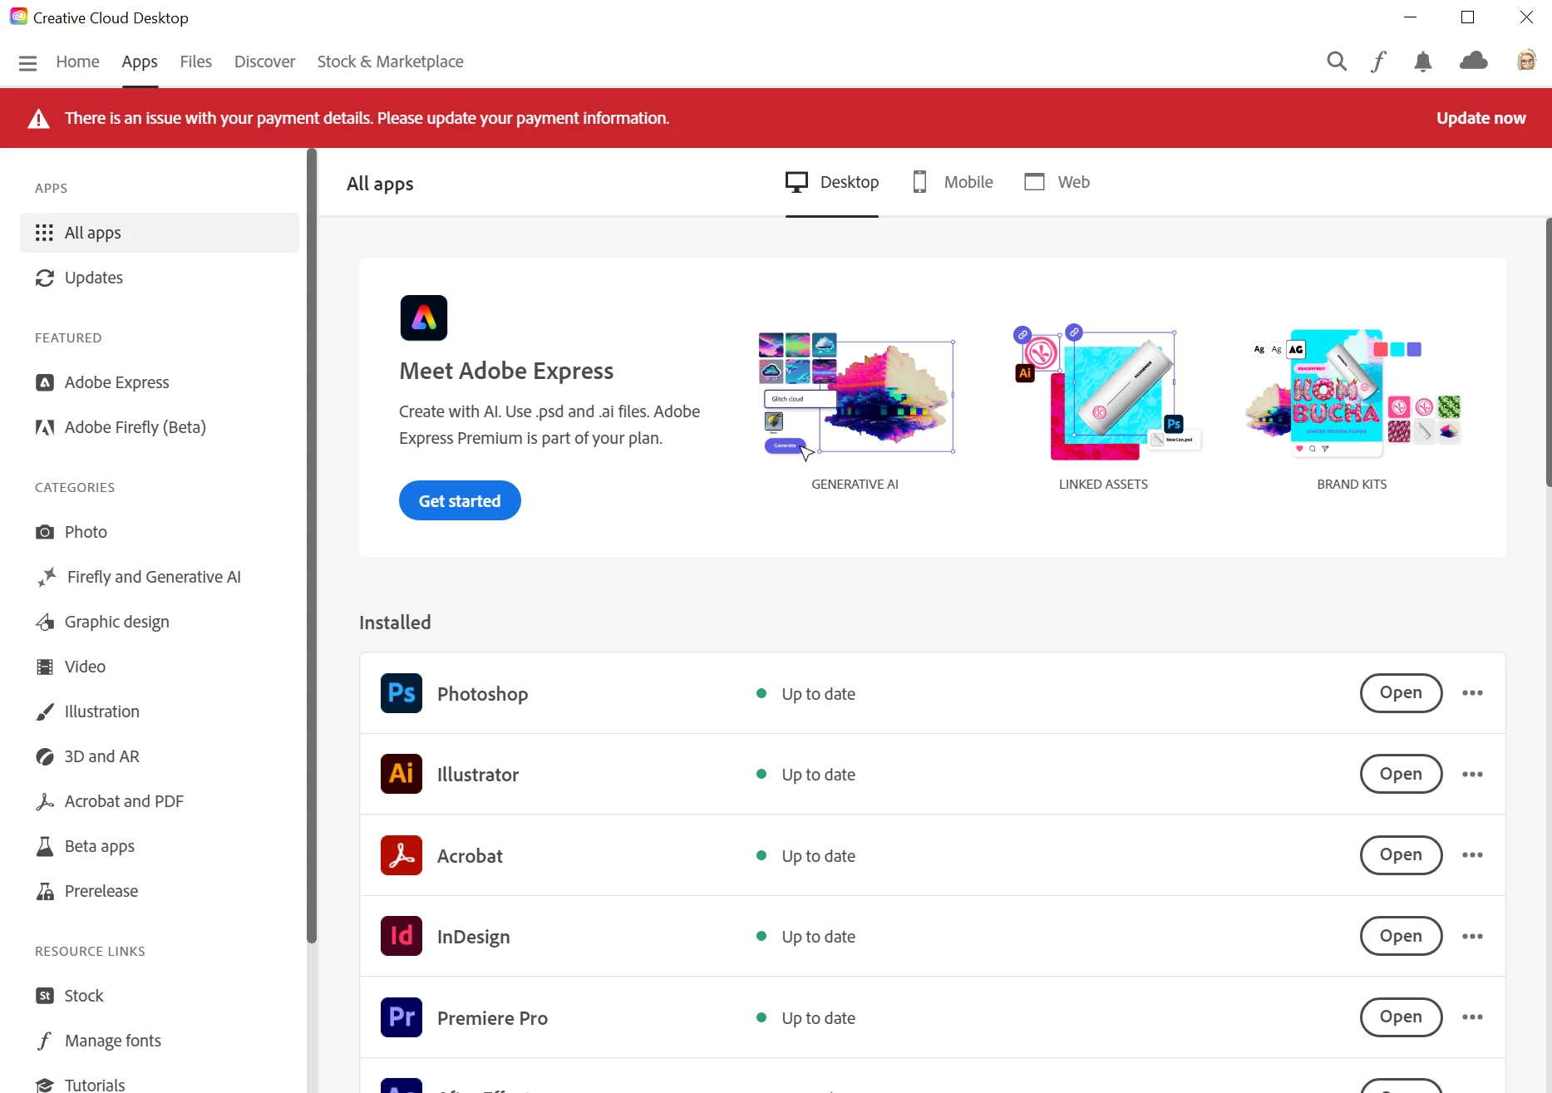Click the main content vertical scrollbar
The height and width of the screenshot is (1093, 1552).
coord(1548,352)
